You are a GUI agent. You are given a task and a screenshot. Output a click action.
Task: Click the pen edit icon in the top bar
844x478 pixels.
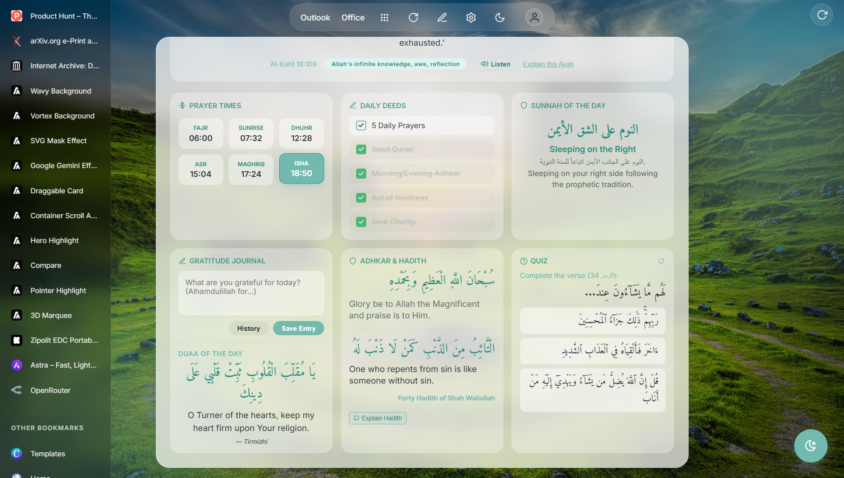pos(442,17)
